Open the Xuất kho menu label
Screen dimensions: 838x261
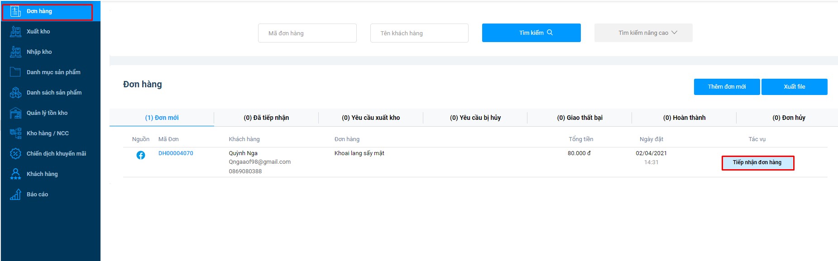tap(38, 32)
